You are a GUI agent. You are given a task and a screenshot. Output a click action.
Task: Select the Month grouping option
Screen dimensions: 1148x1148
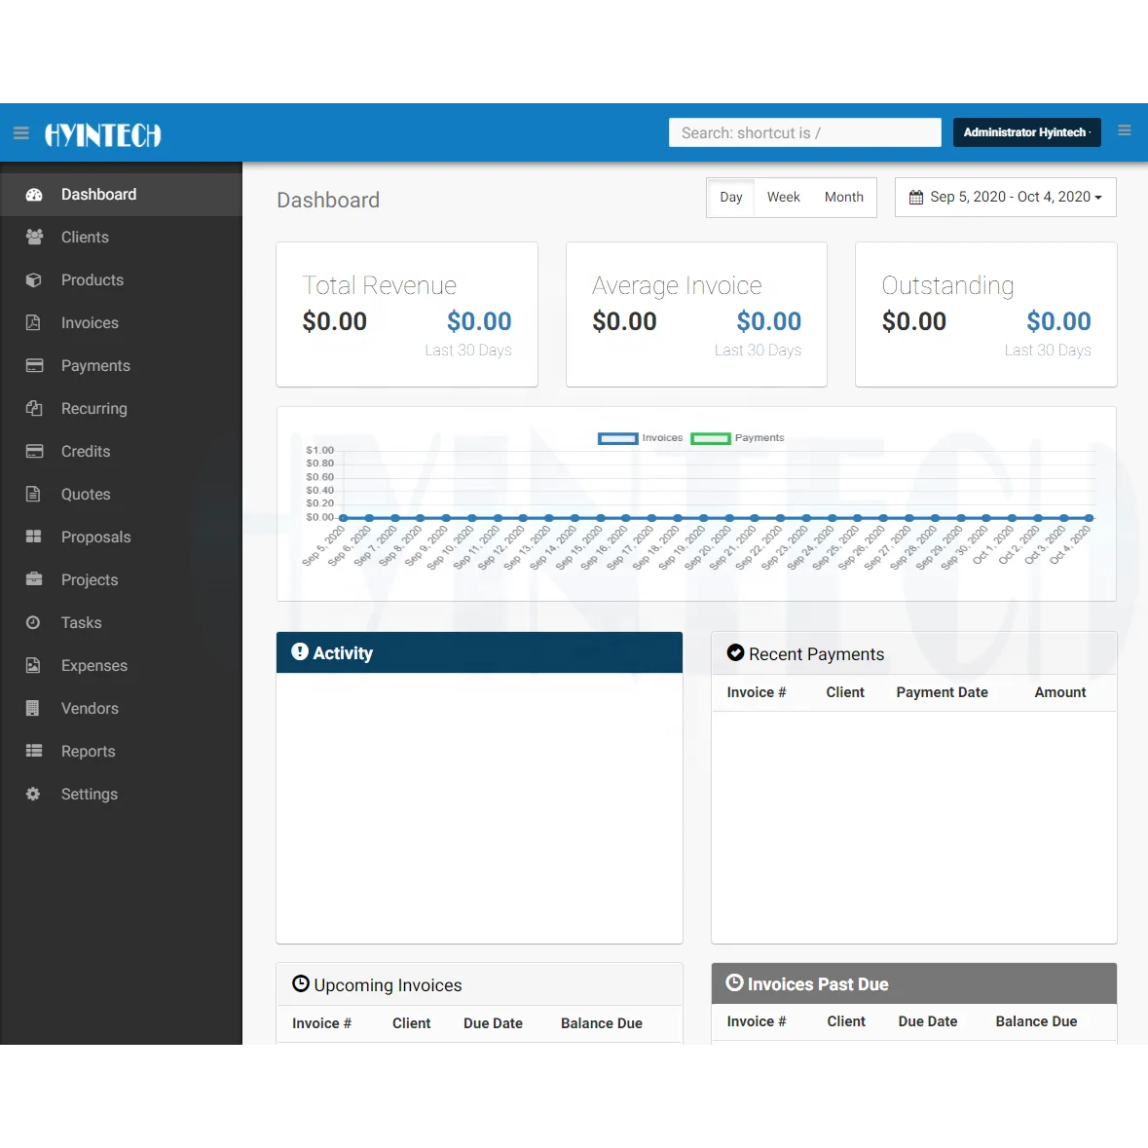844,198
